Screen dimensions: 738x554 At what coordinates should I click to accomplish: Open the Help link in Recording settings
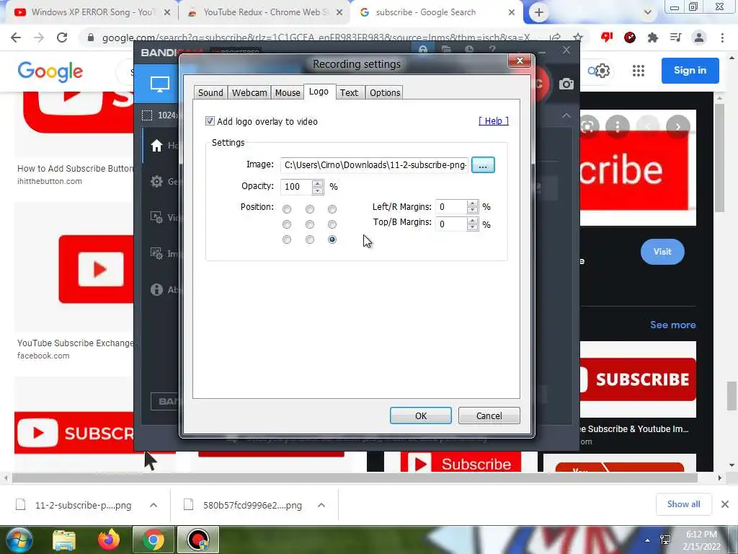493,121
